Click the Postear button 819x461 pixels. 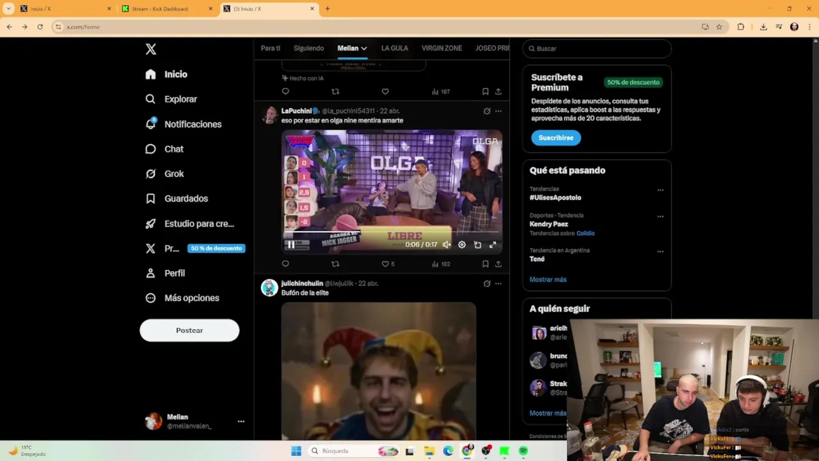tap(189, 330)
